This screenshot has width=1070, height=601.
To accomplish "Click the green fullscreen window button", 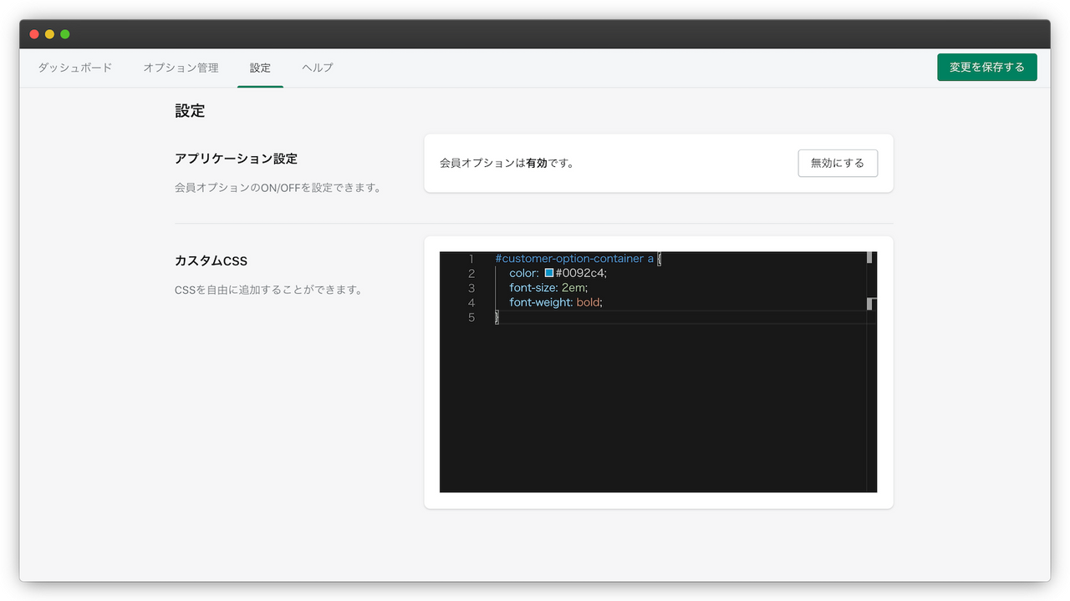I will click(65, 34).
